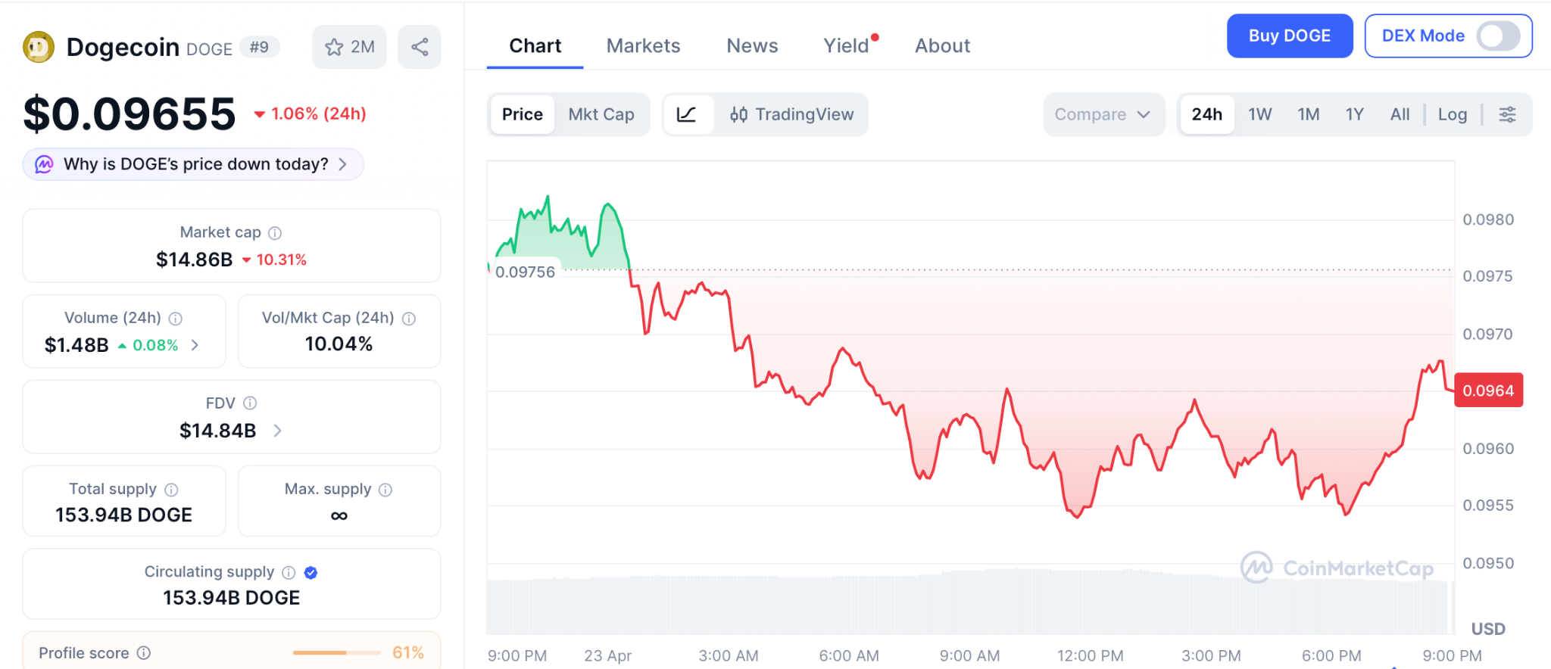Screen dimensions: 1551x669
Task: Open the Compare dropdown
Action: click(x=1103, y=114)
